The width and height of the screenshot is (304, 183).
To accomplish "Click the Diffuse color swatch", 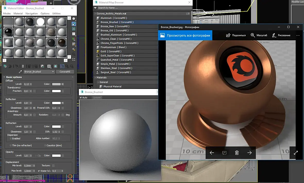I will tap(56, 84).
